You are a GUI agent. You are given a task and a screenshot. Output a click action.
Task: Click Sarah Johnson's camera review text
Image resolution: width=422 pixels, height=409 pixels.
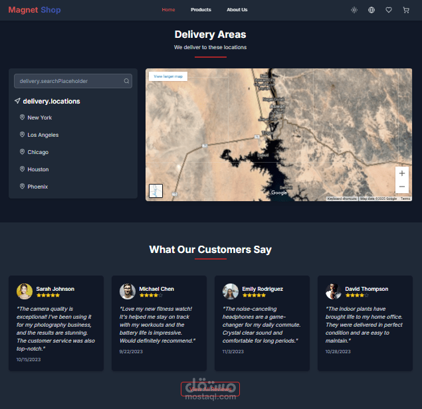coord(56,329)
